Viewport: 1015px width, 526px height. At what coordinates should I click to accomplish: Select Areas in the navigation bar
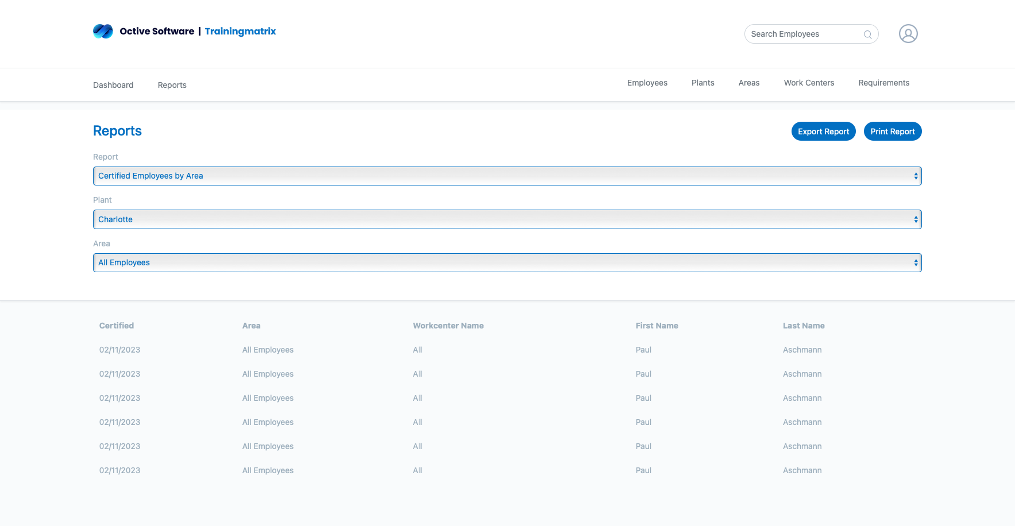(748, 83)
